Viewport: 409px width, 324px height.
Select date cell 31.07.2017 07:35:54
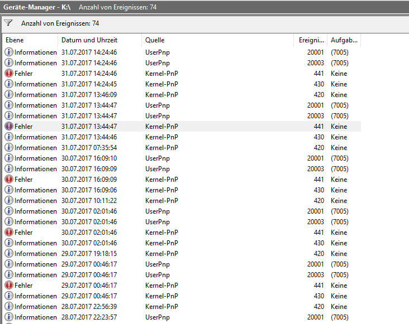[89, 148]
